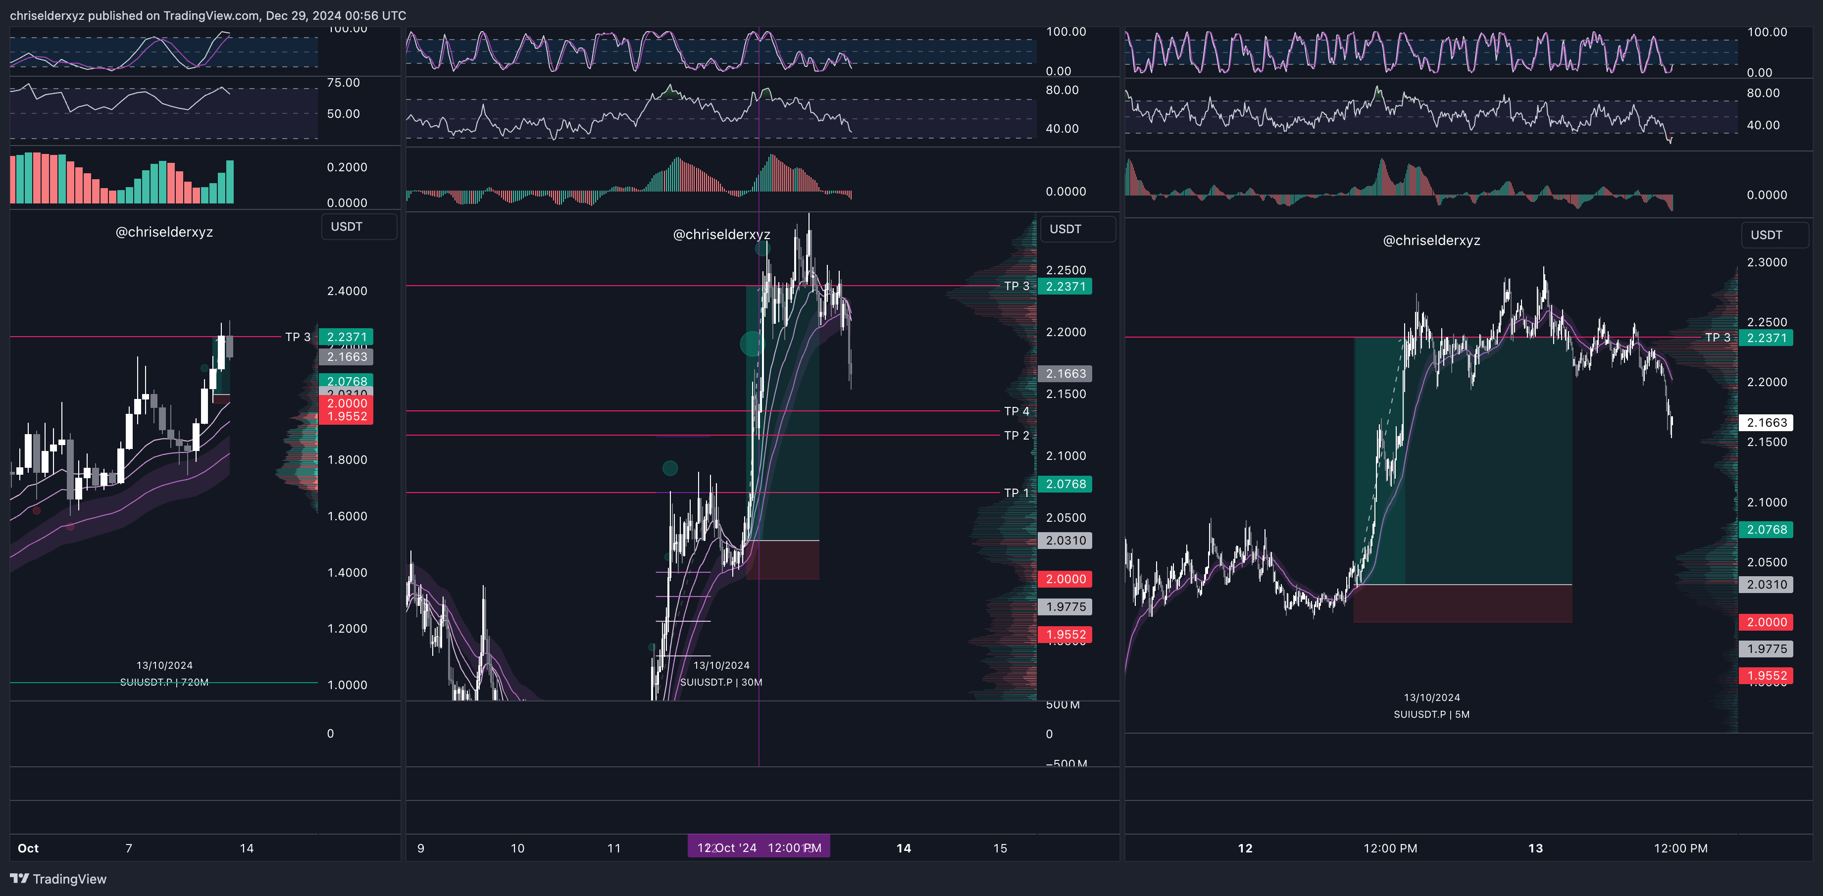
Task: Click the red 2.0000 price label on the 30M chart
Action: [1065, 579]
